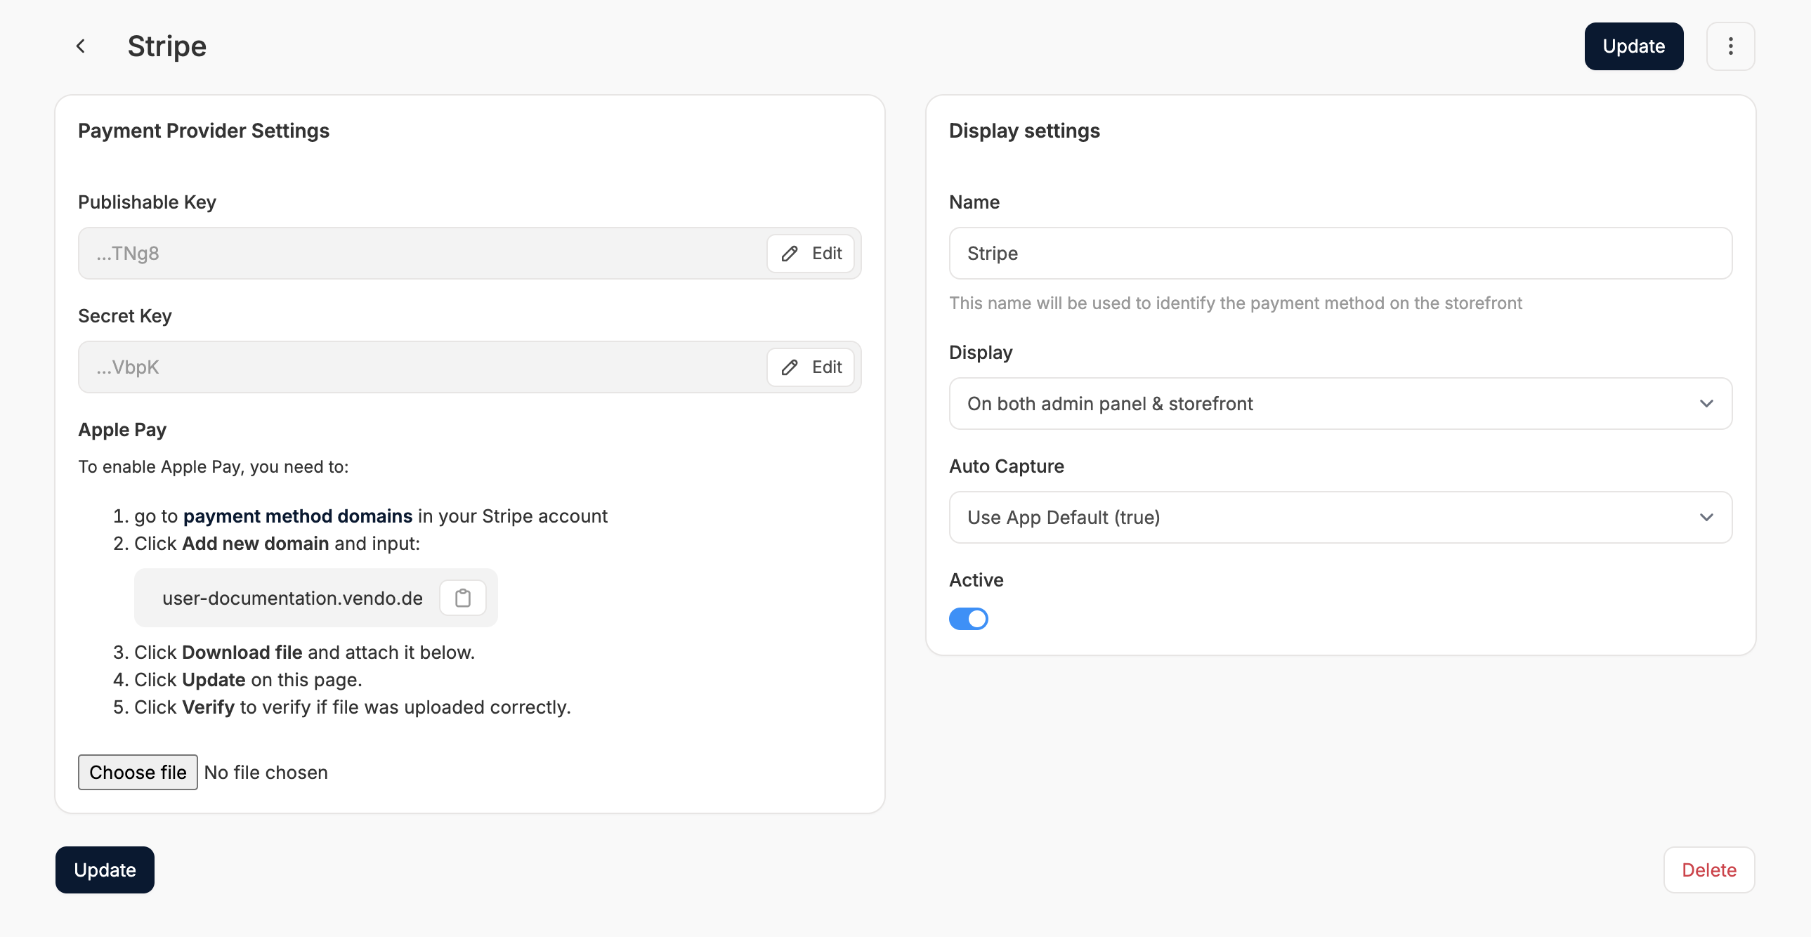Click the back arrow next to Stripe
Viewport: 1811px width, 937px height.
81,46
